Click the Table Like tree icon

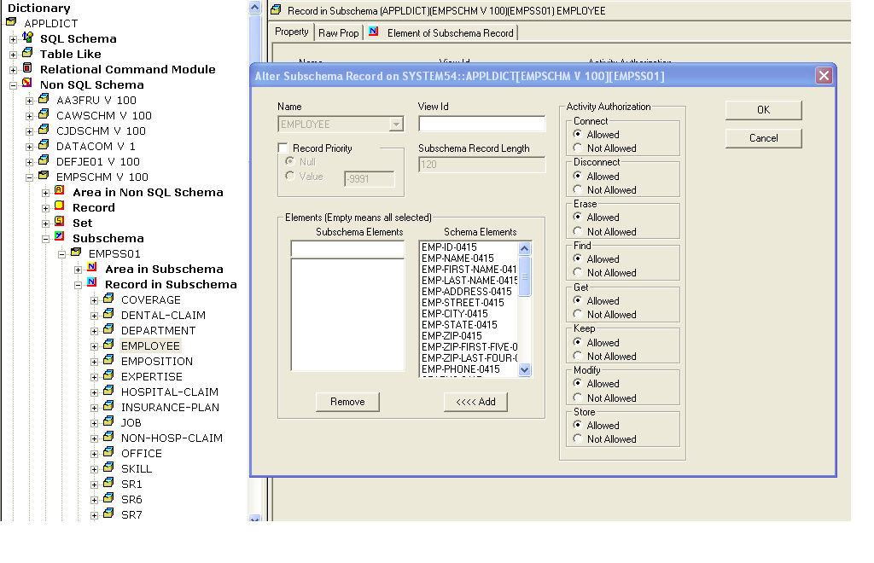coord(27,54)
